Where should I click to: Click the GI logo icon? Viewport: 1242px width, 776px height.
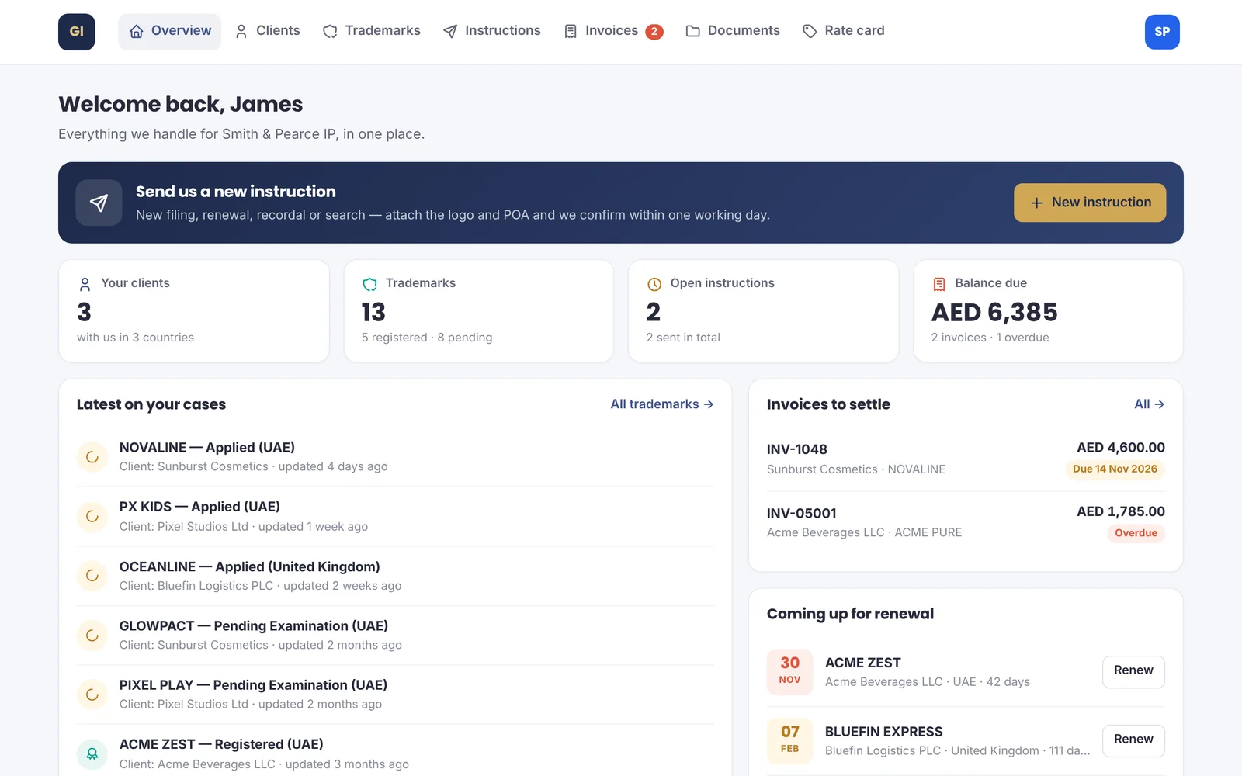[77, 32]
